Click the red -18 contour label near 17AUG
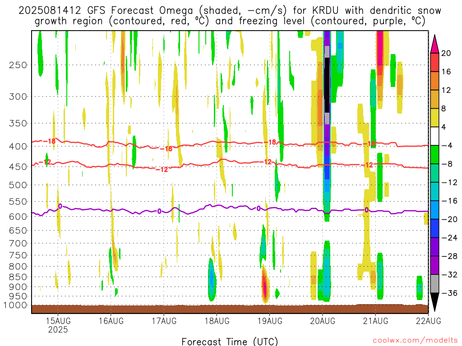462x346 pixels. (x=166, y=149)
